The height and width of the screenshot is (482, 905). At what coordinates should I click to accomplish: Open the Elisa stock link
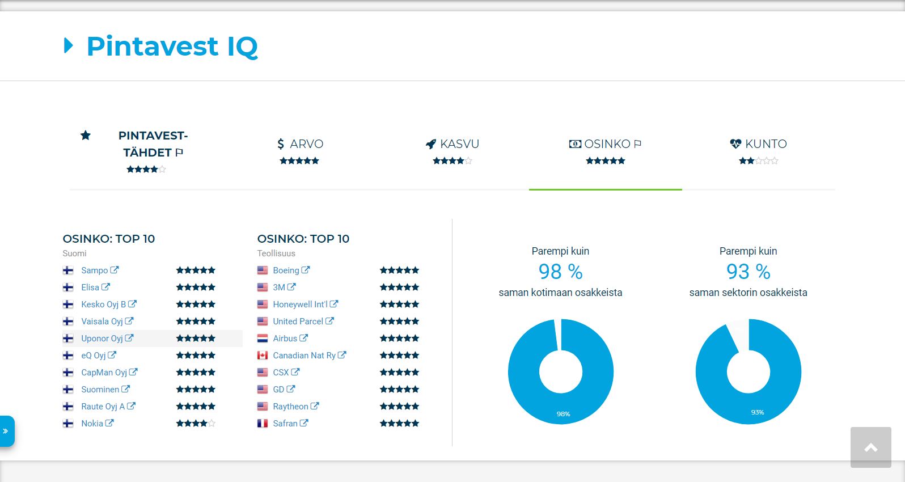(95, 287)
